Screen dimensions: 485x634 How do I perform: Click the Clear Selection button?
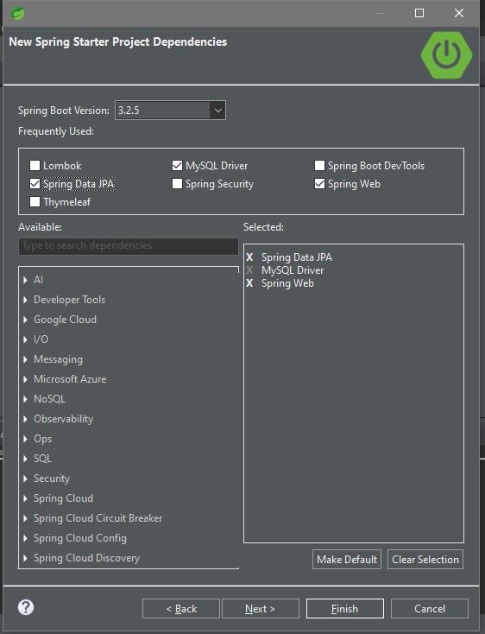click(x=425, y=559)
